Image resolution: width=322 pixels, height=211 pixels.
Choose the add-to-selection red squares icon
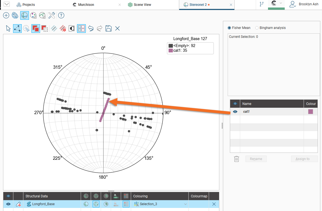pyautogui.click(x=36, y=28)
